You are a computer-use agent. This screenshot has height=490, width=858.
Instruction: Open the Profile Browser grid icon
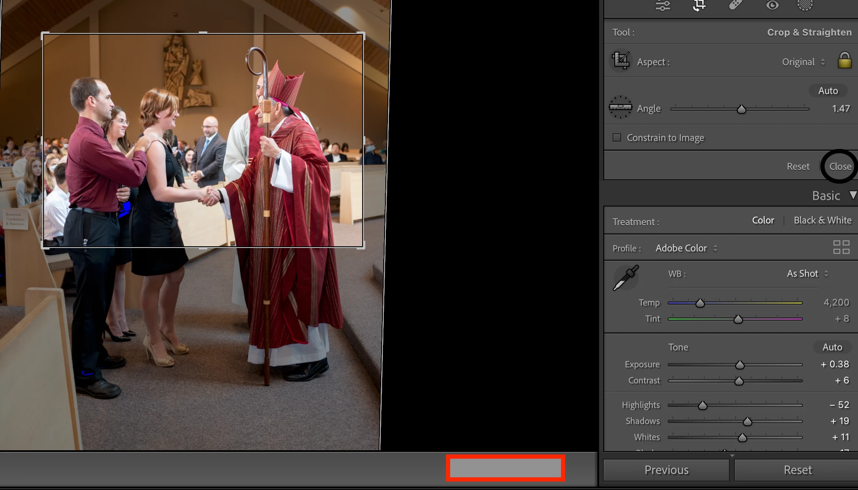click(x=841, y=247)
